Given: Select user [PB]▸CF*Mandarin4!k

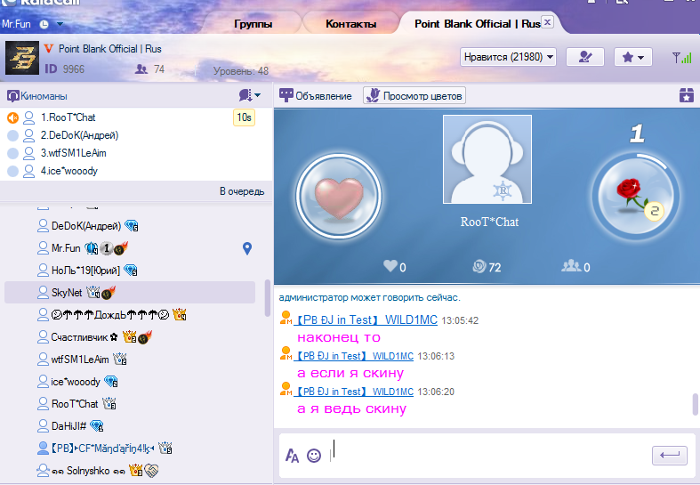Looking at the screenshot, I should [130, 448].
